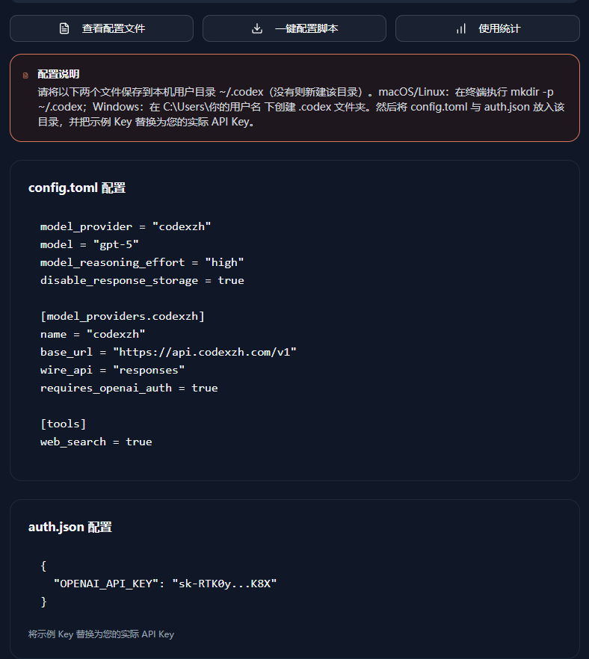Viewport: 589px width, 659px height.
Task: Click line model_provider = "codexzh"
Action: click(x=126, y=226)
